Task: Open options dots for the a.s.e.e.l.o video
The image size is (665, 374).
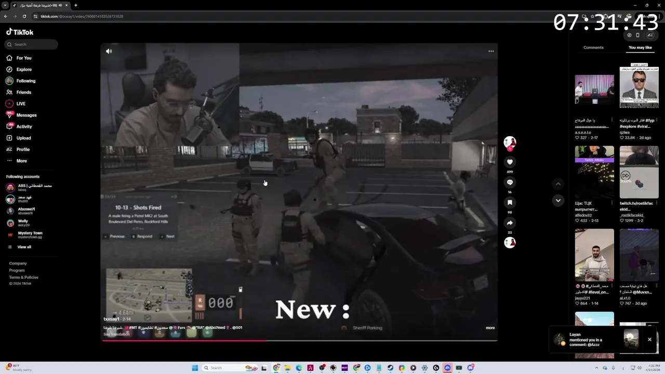Action: [611, 120]
